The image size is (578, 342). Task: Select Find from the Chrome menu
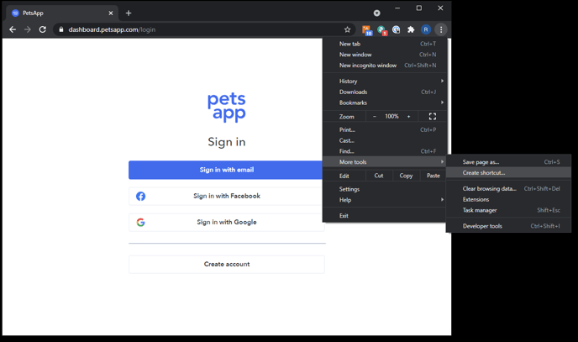[385, 151]
